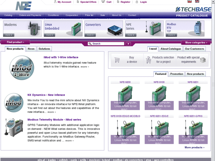Screen dimensions: 215x161
Task: Open the gprs-controllers footer link
Action: tap(164, 160)
